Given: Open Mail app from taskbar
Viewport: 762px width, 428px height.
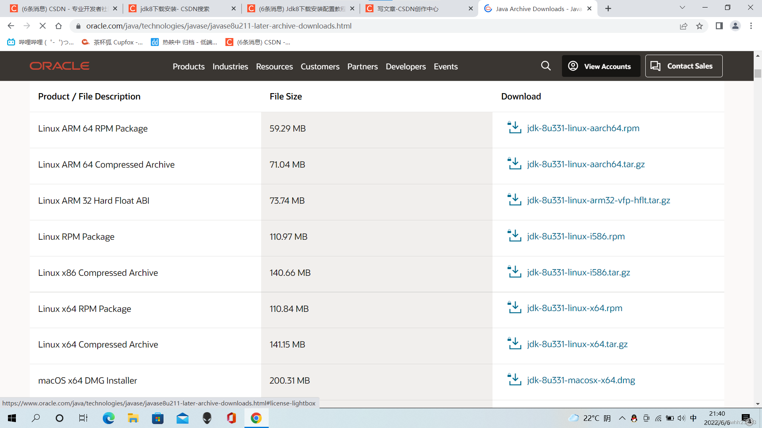Looking at the screenshot, I should click(x=183, y=418).
